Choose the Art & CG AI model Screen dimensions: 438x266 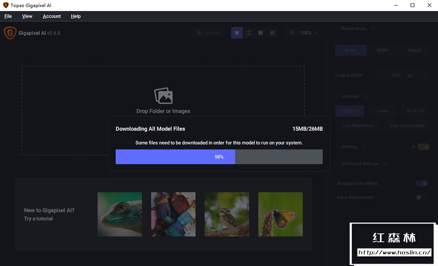415,111
